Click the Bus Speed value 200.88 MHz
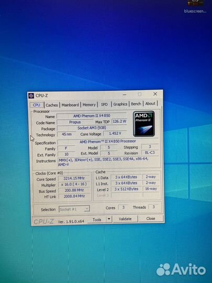This screenshot has height=283, width=212. point(74,190)
